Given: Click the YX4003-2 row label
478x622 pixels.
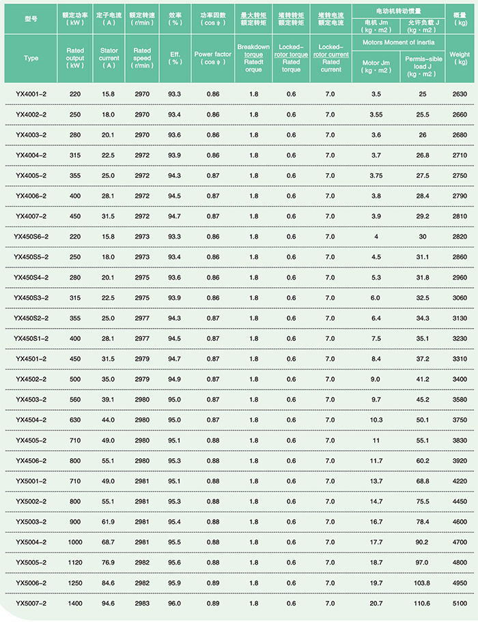Looking at the screenshot, I should (x=31, y=135).
